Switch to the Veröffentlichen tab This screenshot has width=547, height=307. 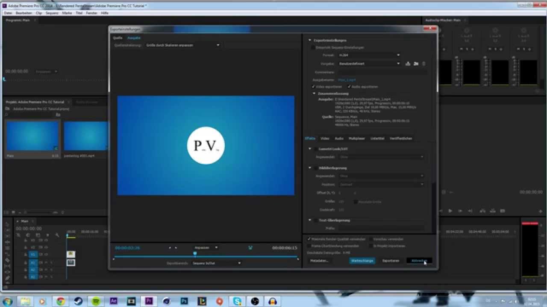click(x=401, y=139)
